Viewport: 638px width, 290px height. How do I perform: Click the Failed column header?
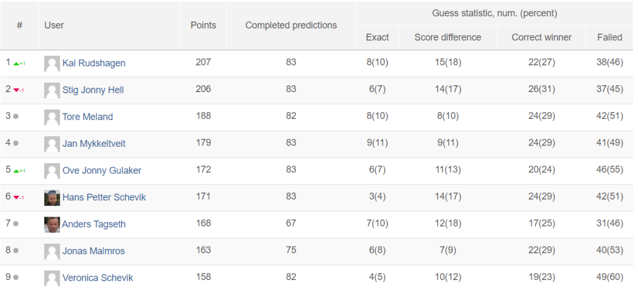point(609,37)
